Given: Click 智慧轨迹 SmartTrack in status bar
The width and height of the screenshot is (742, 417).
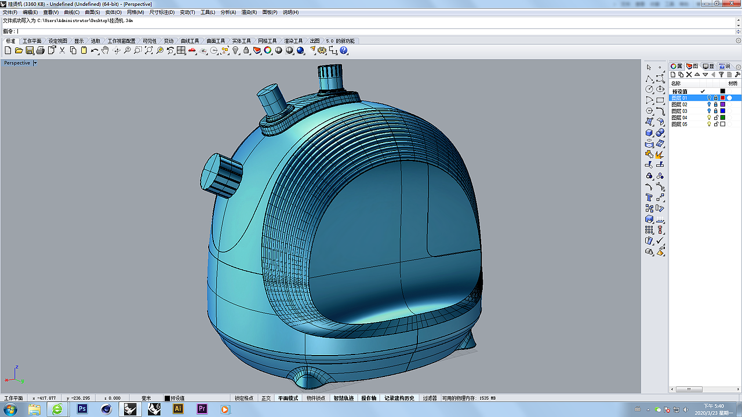Looking at the screenshot, I should 344,398.
